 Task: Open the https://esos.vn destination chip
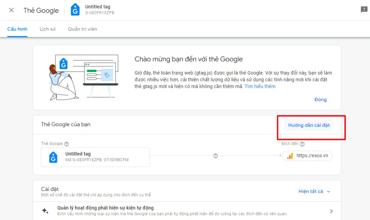coord(307,156)
